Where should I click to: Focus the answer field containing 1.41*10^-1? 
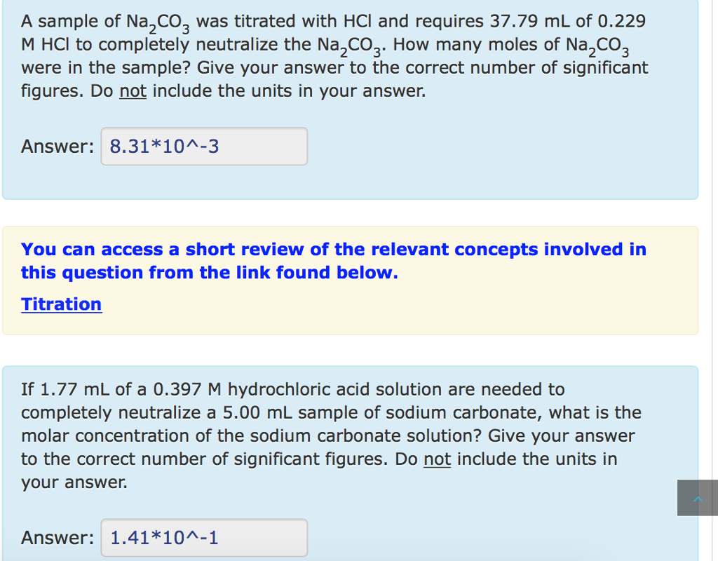[x=204, y=538]
